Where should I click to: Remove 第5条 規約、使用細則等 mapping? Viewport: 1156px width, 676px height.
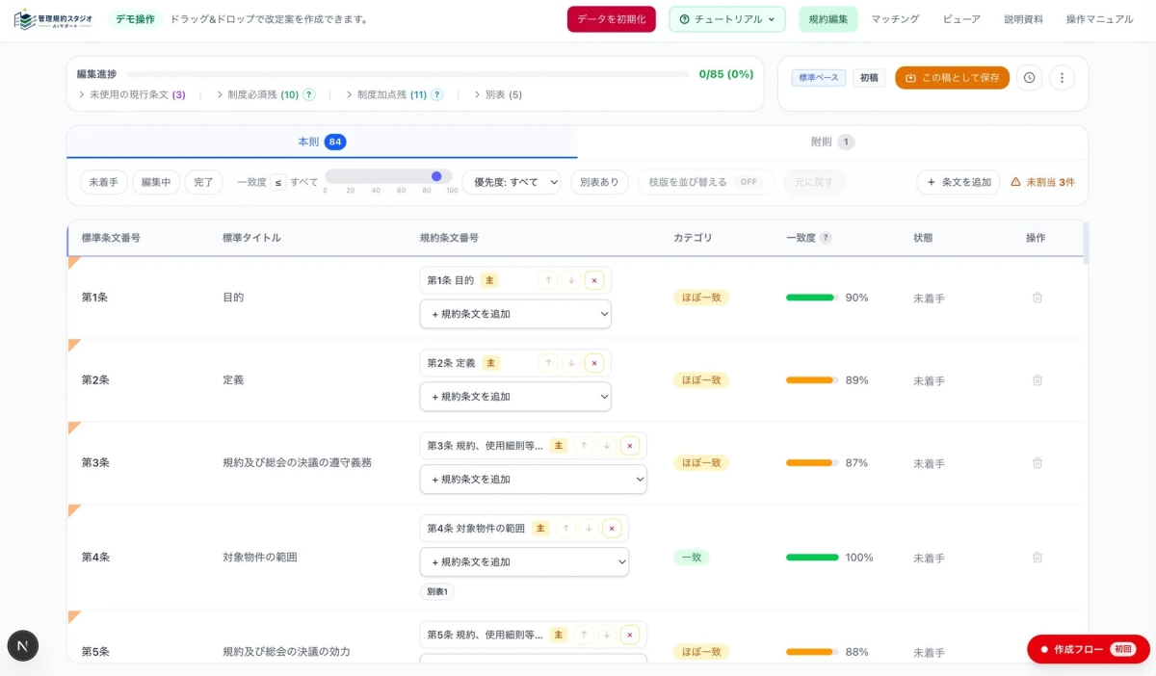[x=630, y=635]
